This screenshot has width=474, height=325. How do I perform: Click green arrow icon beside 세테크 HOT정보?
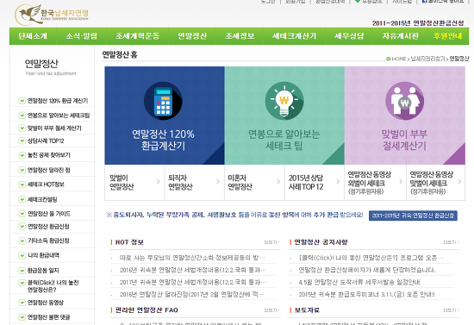tap(22, 184)
